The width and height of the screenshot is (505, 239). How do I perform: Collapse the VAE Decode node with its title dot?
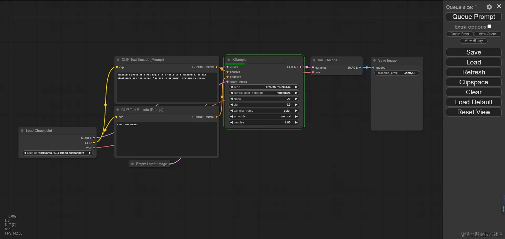pyautogui.click(x=314, y=60)
